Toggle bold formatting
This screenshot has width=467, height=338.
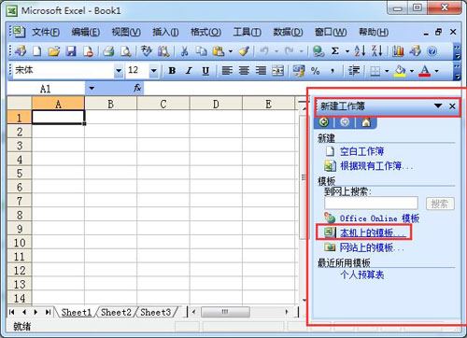tap(172, 71)
